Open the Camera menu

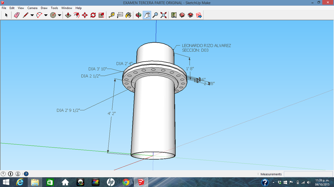click(32, 8)
